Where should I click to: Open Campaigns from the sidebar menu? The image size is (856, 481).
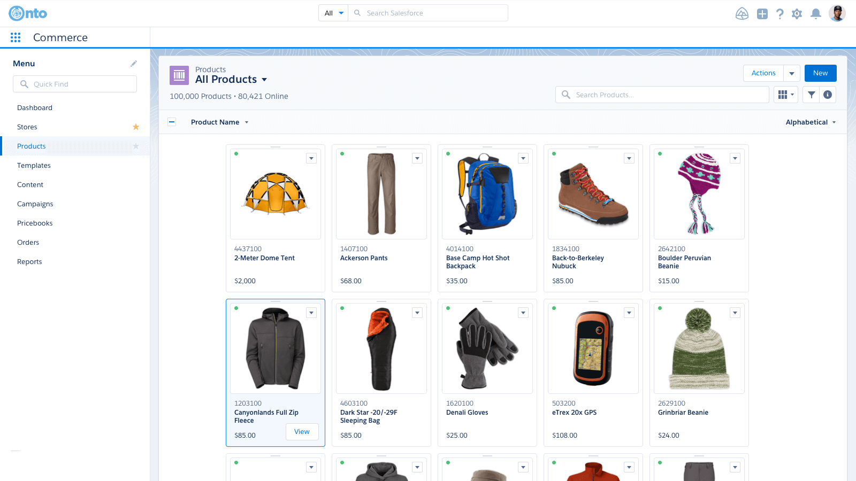[x=35, y=204]
